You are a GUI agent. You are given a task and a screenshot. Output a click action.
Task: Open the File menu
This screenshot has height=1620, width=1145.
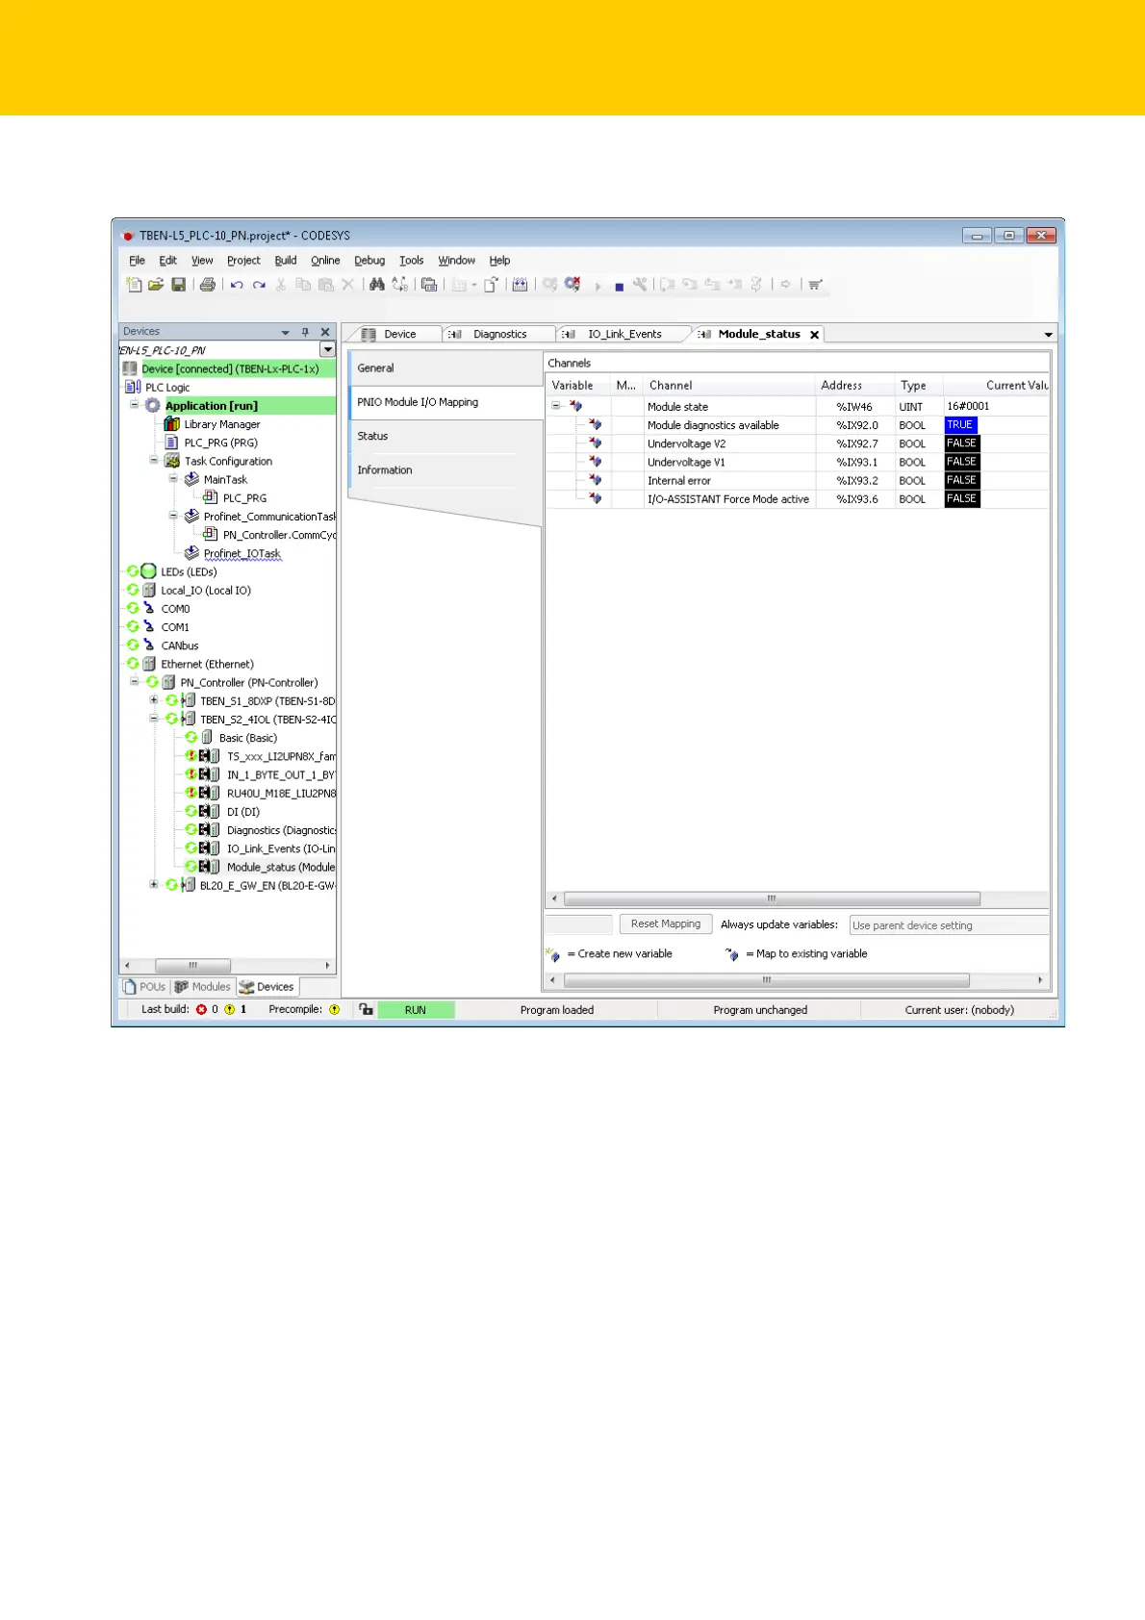point(138,261)
